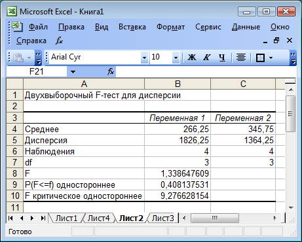Toggle underline with the Ч button
Image resolution: width=302 pixels, height=242 pixels.
(222, 58)
